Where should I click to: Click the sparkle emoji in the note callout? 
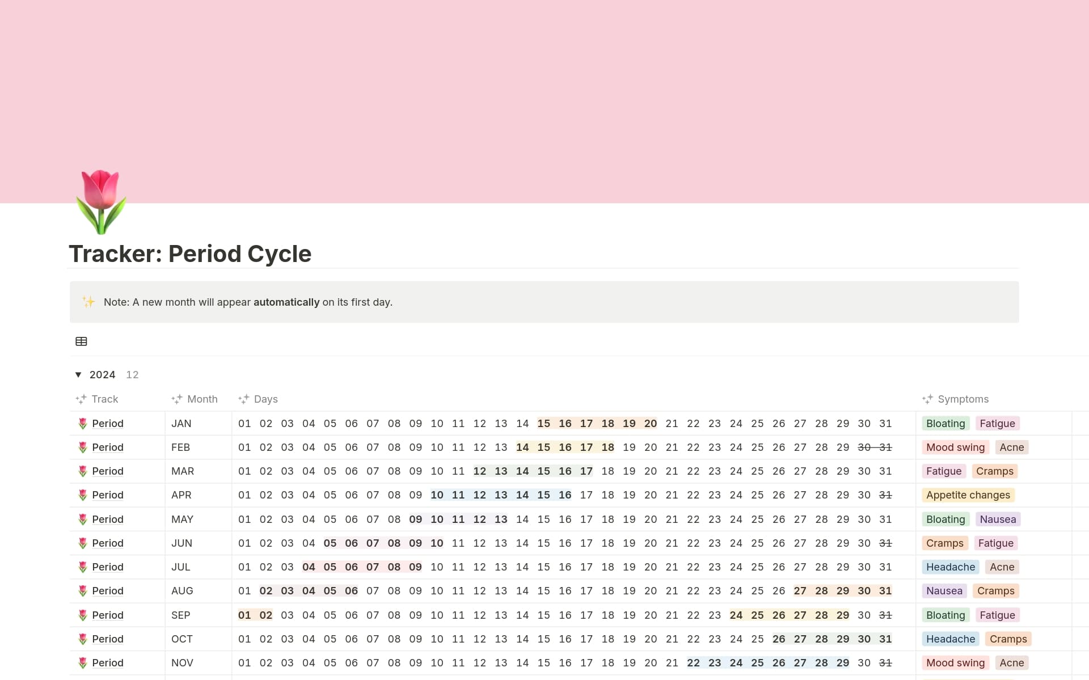tap(88, 302)
